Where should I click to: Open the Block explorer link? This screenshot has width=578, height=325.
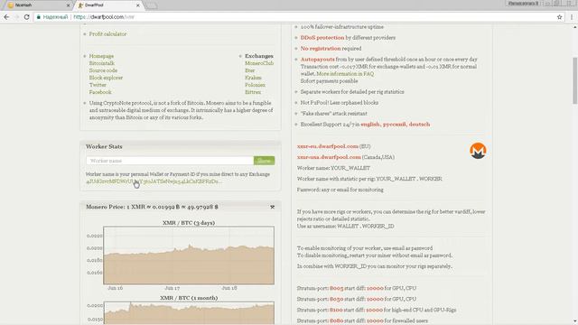click(x=106, y=78)
